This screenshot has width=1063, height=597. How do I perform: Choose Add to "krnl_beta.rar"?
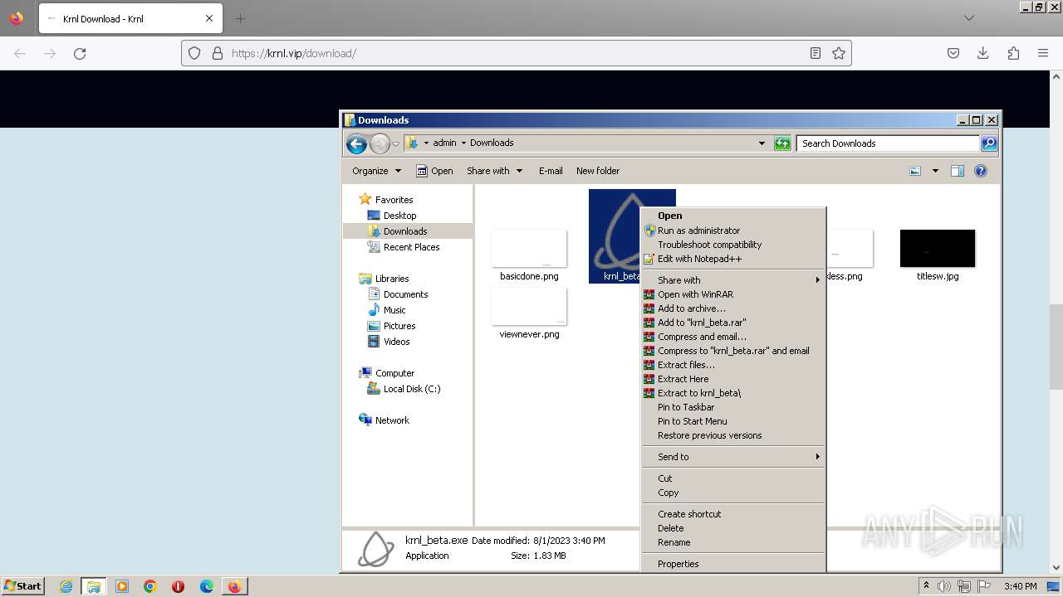click(734, 323)
